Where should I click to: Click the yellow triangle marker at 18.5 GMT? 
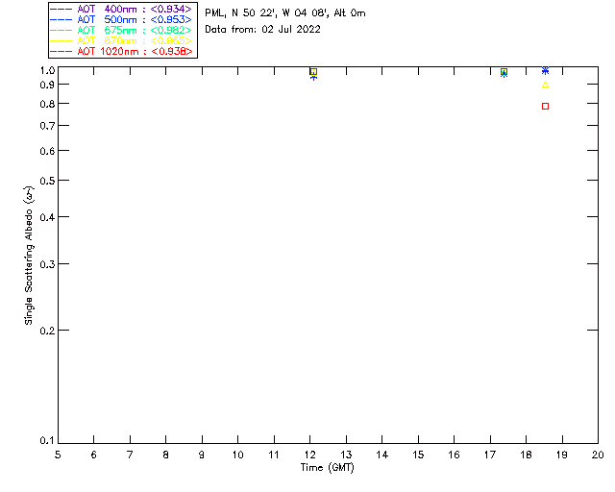pyautogui.click(x=545, y=85)
